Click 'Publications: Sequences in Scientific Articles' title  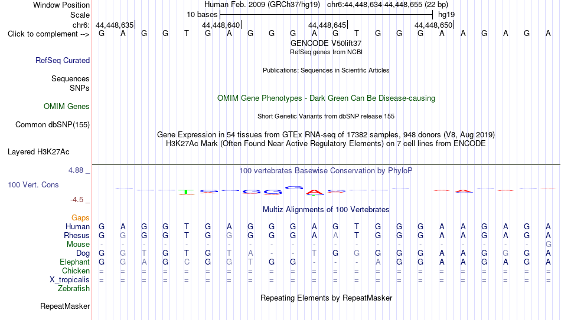(x=326, y=70)
